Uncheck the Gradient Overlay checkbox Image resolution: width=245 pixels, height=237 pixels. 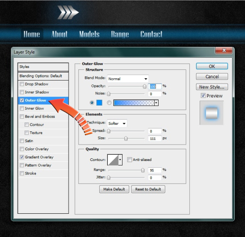(x=22, y=157)
